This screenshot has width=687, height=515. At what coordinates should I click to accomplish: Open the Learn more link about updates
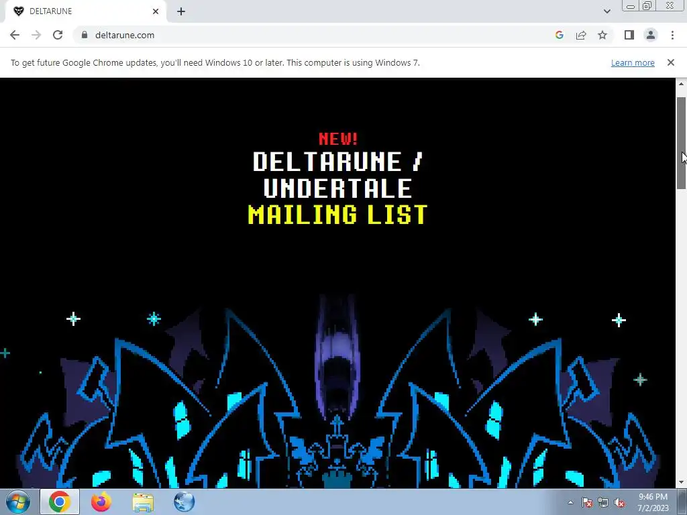pos(633,62)
